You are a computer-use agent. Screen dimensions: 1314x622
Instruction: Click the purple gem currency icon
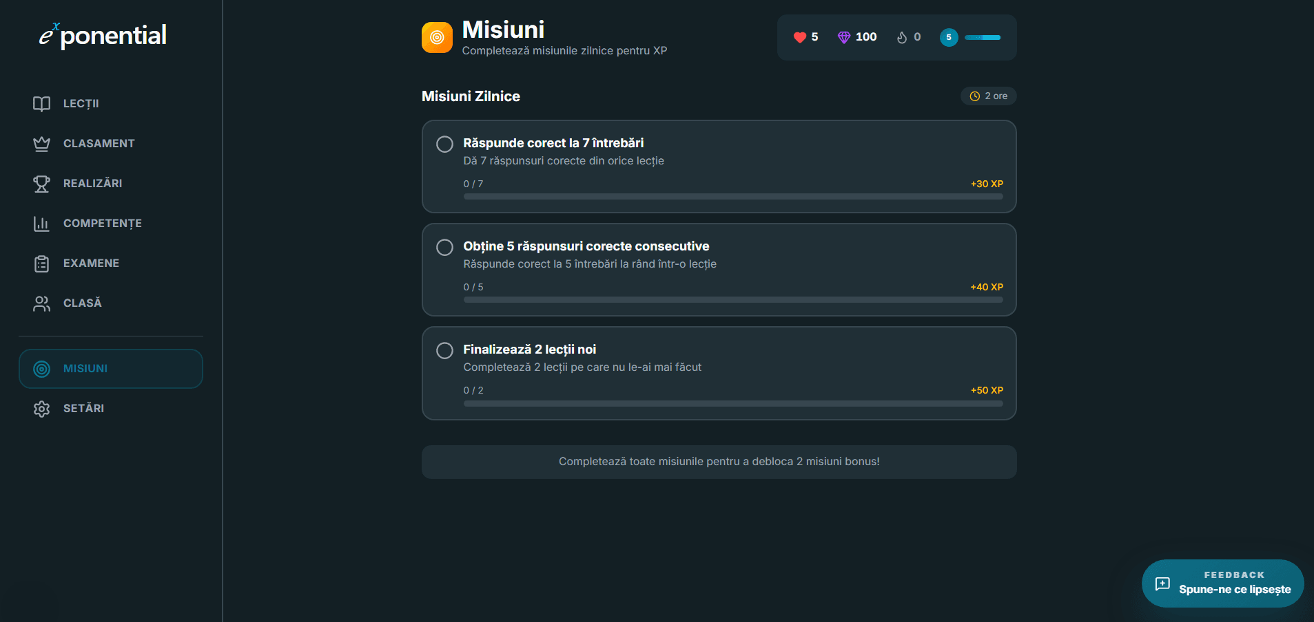point(843,37)
